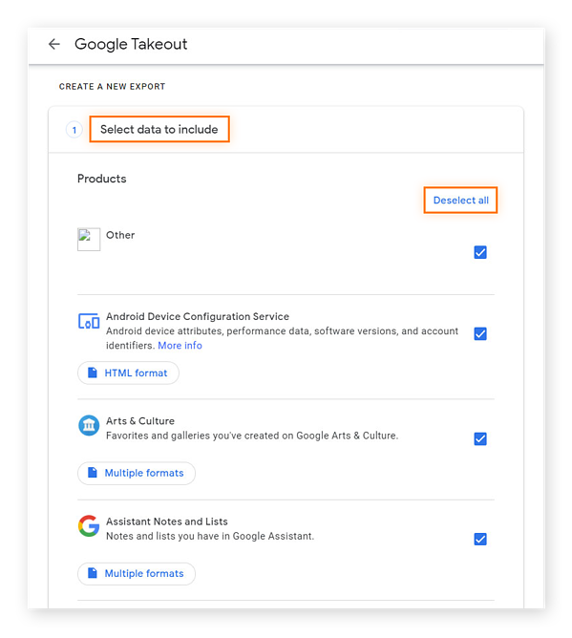The width and height of the screenshot is (572, 638).
Task: Click the CREATE A NEW EXPORT label
Action: (x=112, y=87)
